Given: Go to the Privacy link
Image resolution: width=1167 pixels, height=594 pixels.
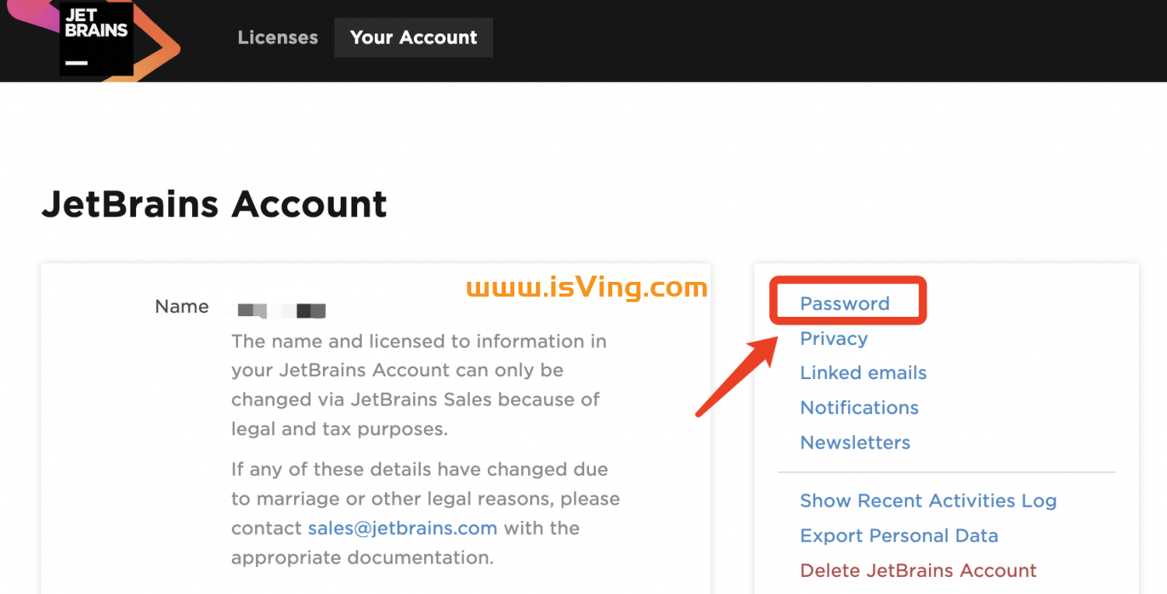Looking at the screenshot, I should point(833,339).
